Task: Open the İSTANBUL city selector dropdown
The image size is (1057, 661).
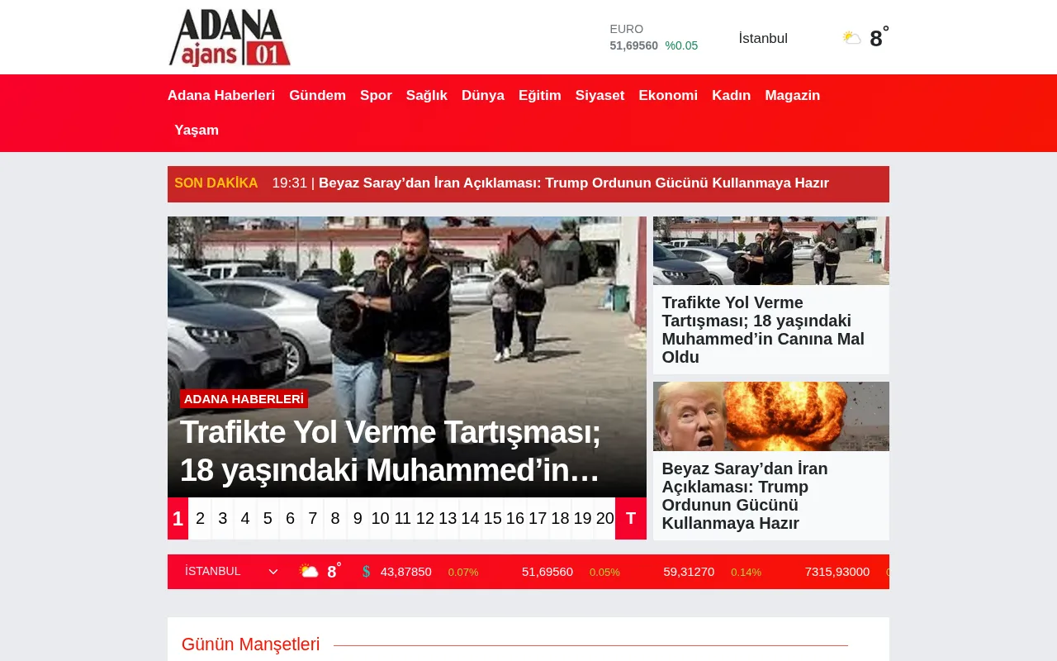Action: click(x=213, y=571)
